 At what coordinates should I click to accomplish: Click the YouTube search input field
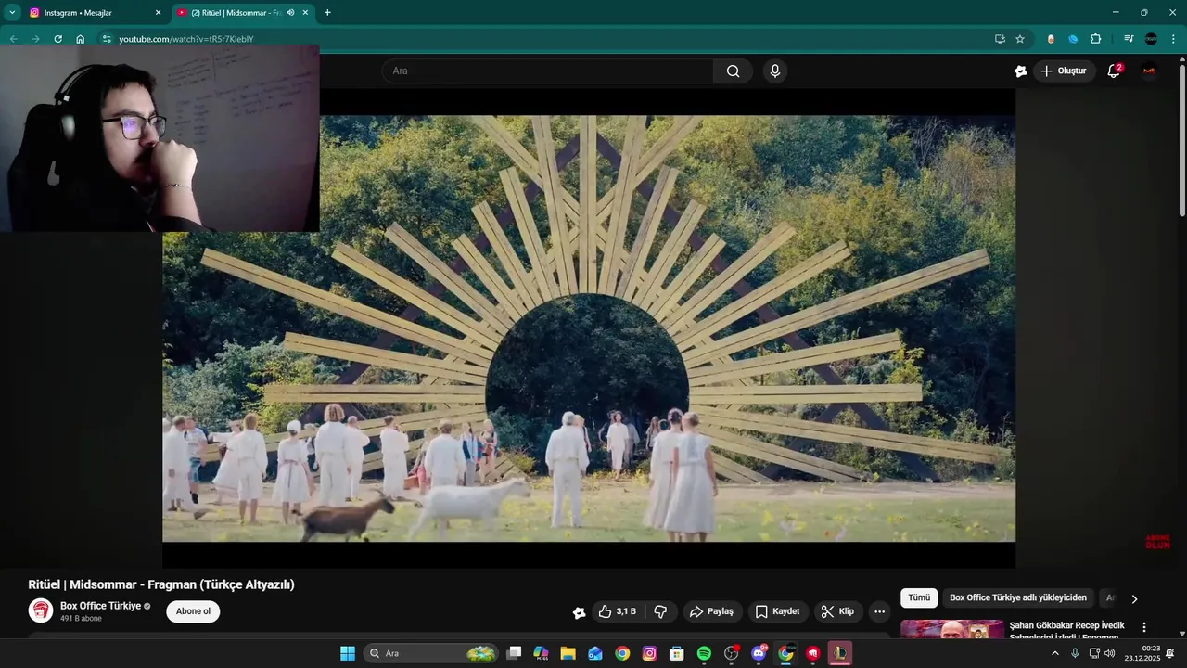(548, 71)
